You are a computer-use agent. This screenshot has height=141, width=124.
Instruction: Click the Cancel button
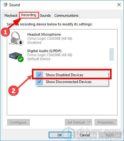click(x=85, y=135)
